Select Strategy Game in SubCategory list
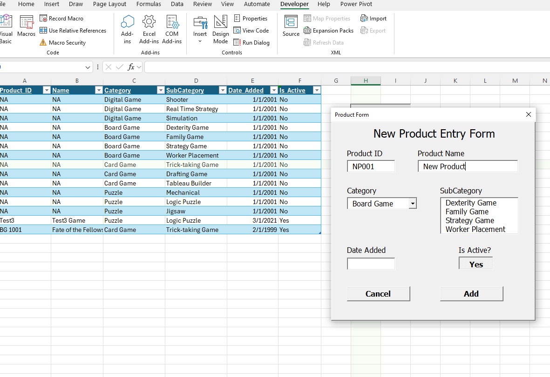 point(469,220)
